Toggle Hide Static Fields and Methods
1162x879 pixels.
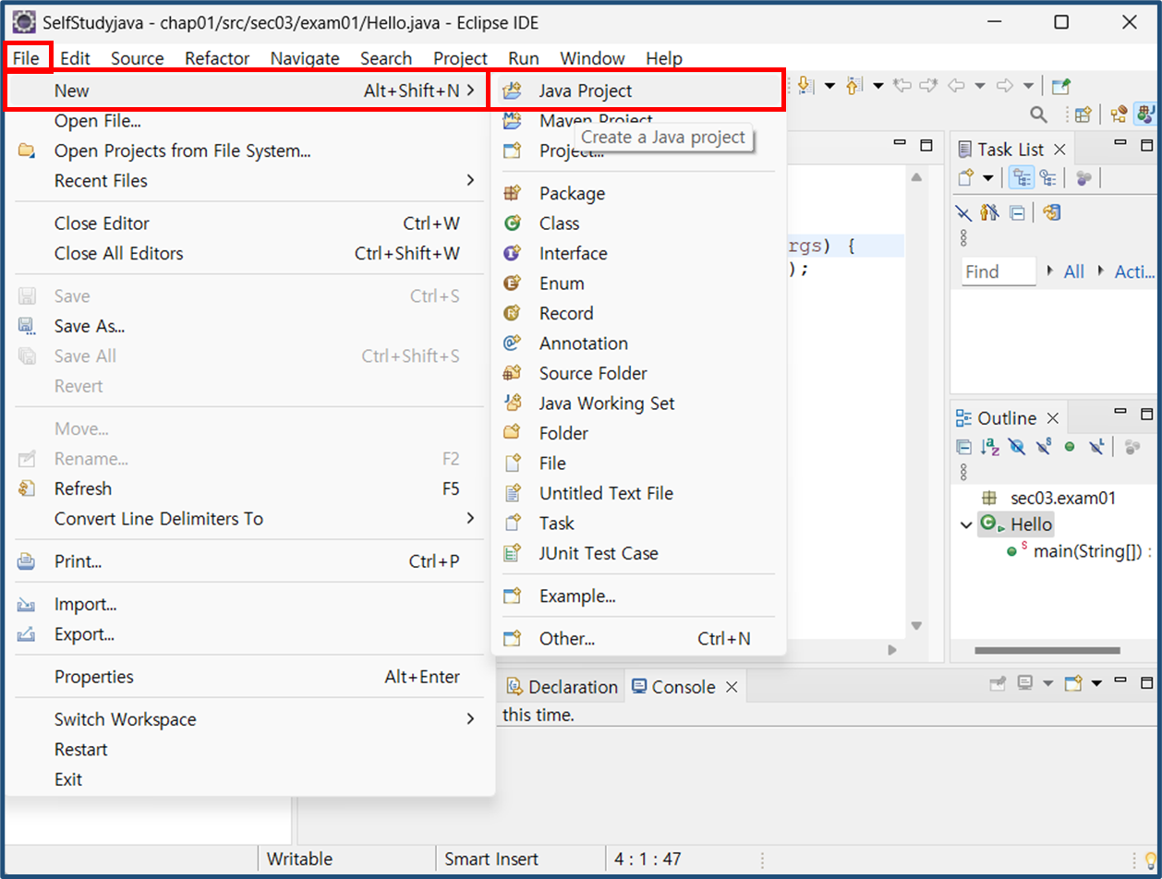point(1045,447)
